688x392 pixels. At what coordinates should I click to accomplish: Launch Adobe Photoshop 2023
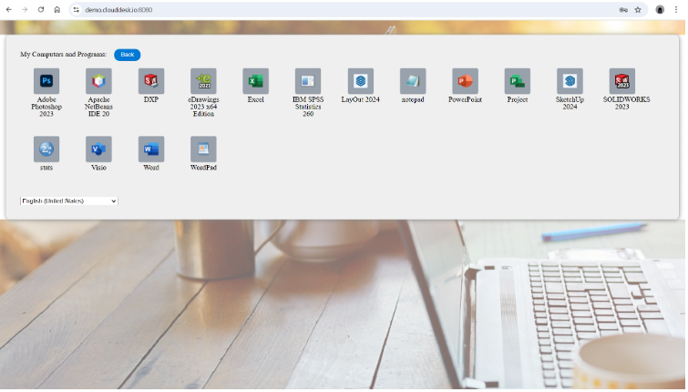46,81
